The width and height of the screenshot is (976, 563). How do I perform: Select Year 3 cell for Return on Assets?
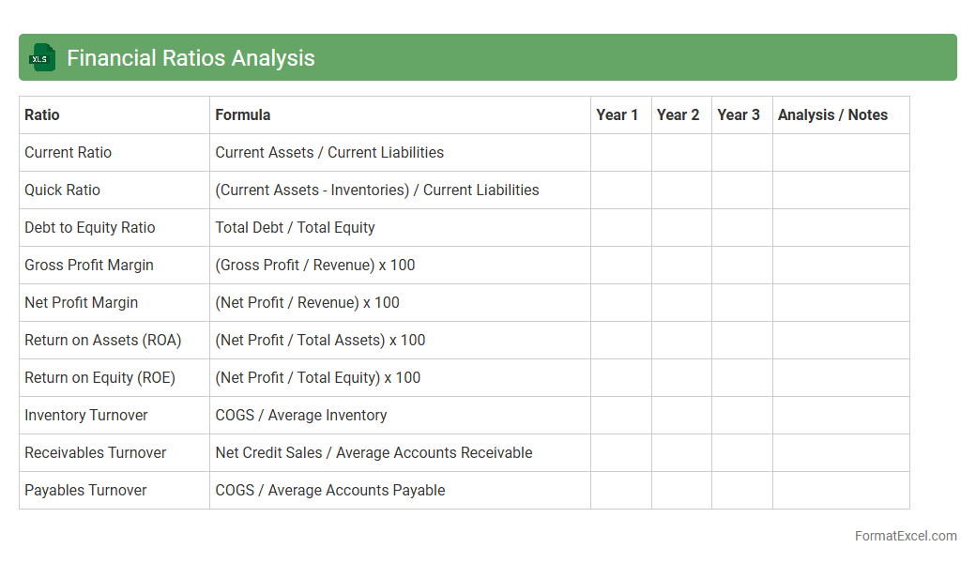(741, 340)
